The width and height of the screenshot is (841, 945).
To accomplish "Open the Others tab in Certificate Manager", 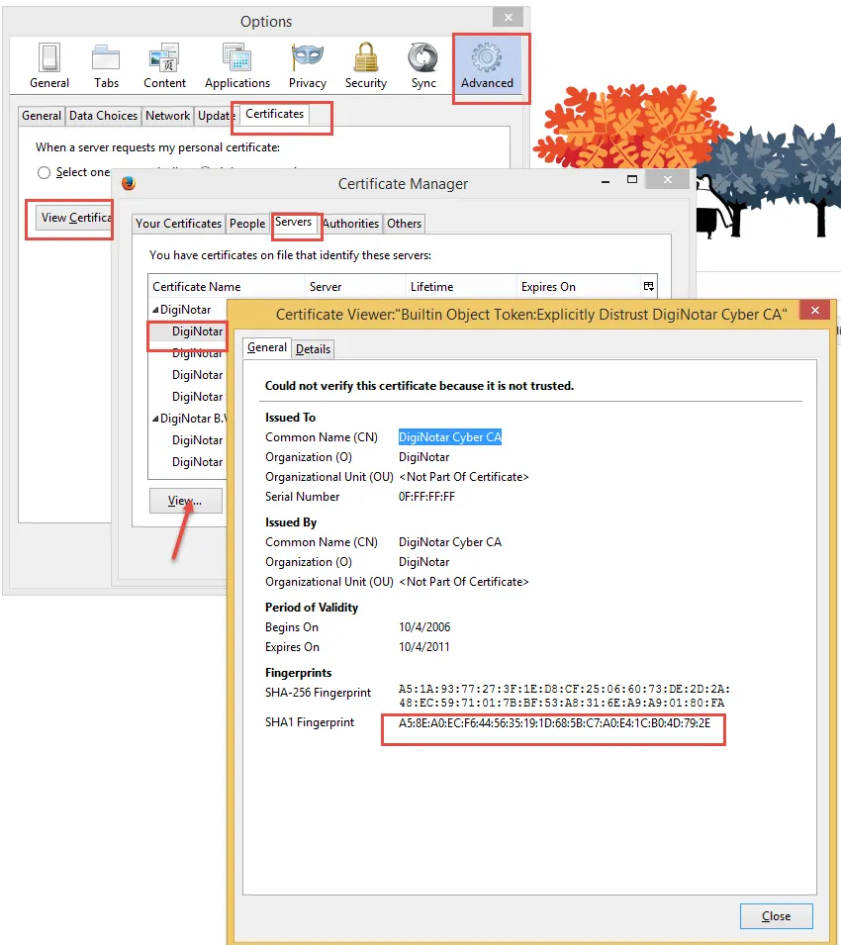I will [405, 224].
